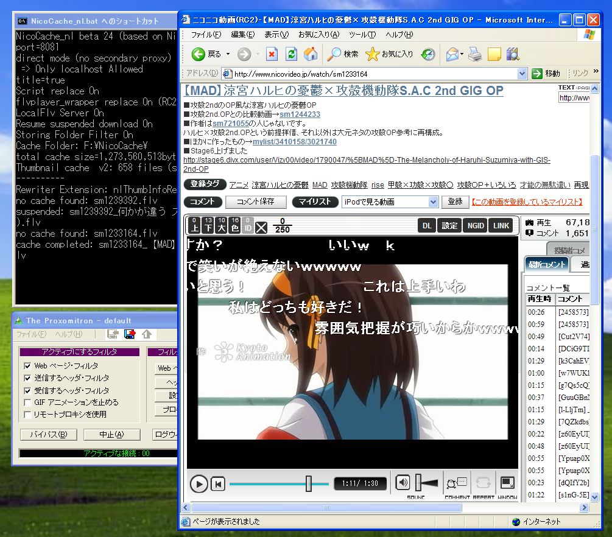Open the 編集(E) menu
This screenshot has width=612, height=537.
[x=243, y=35]
